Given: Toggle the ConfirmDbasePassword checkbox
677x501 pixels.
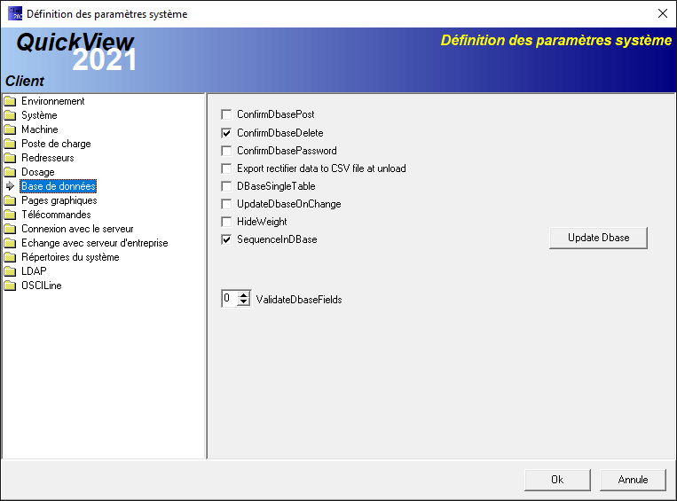Looking at the screenshot, I should 226,151.
